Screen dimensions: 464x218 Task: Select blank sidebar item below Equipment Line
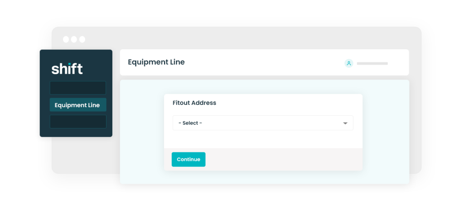[78, 122]
